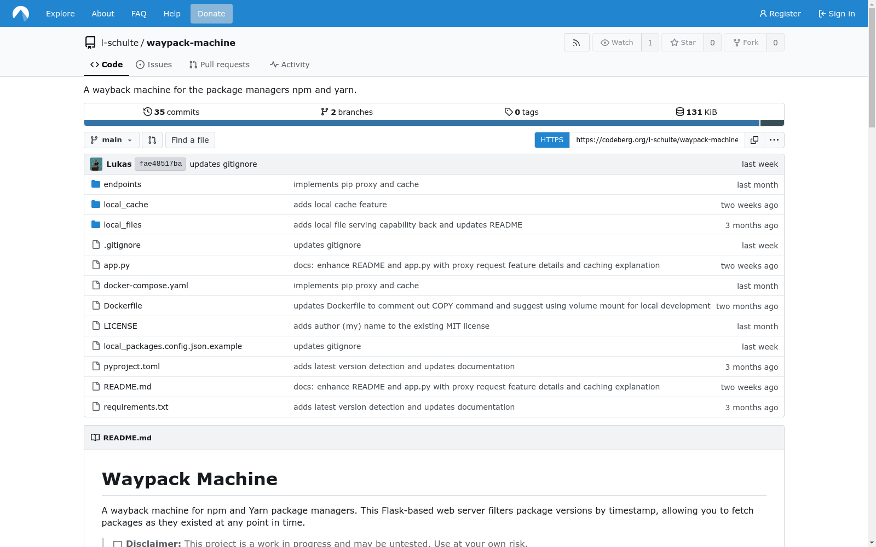Open the more clone options ellipsis
Viewport: 876px width, 547px height.
[x=774, y=140]
